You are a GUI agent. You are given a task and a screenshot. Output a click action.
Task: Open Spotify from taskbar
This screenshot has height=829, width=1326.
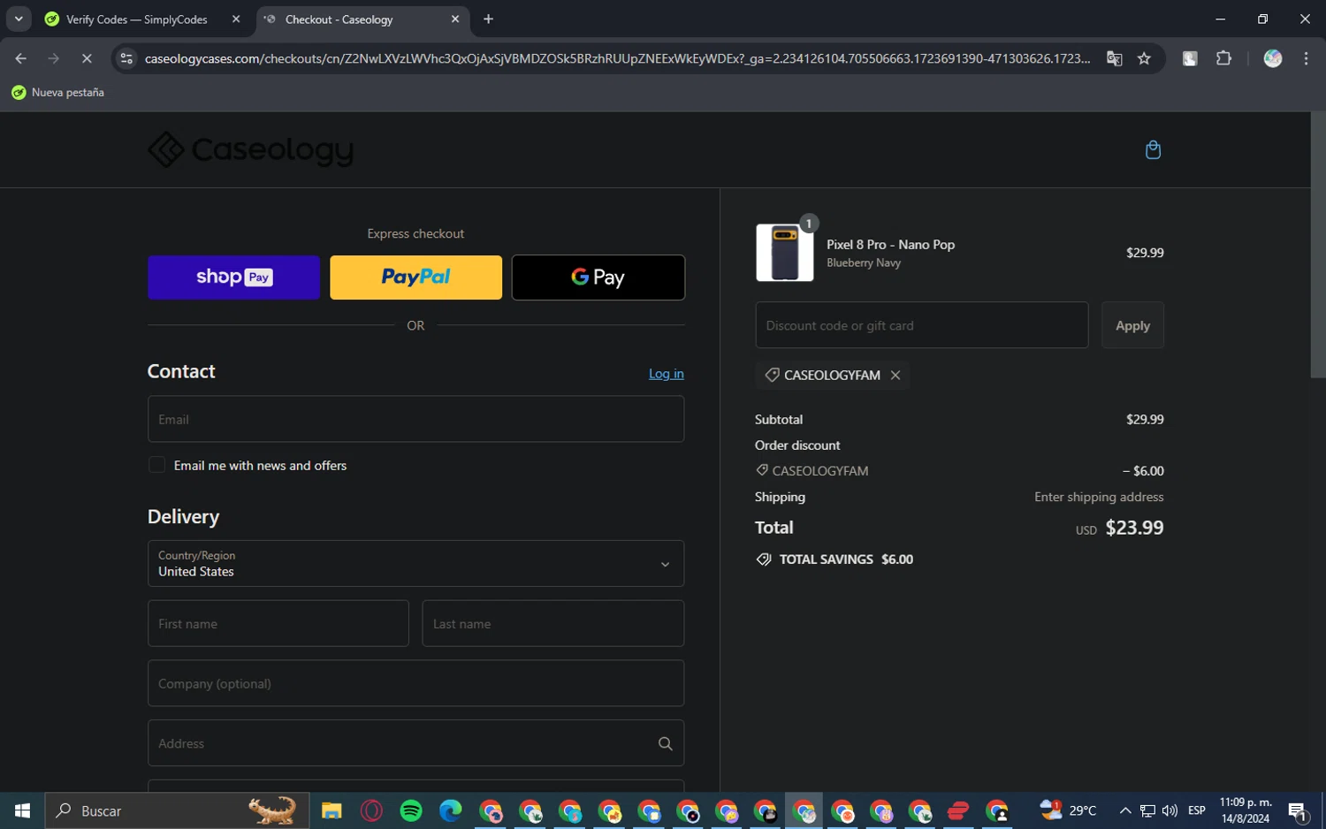click(x=411, y=810)
